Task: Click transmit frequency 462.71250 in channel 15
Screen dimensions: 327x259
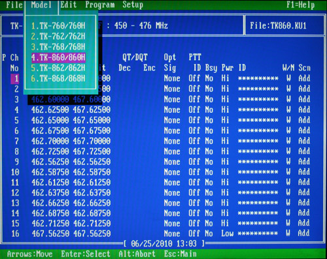Action: (92, 224)
